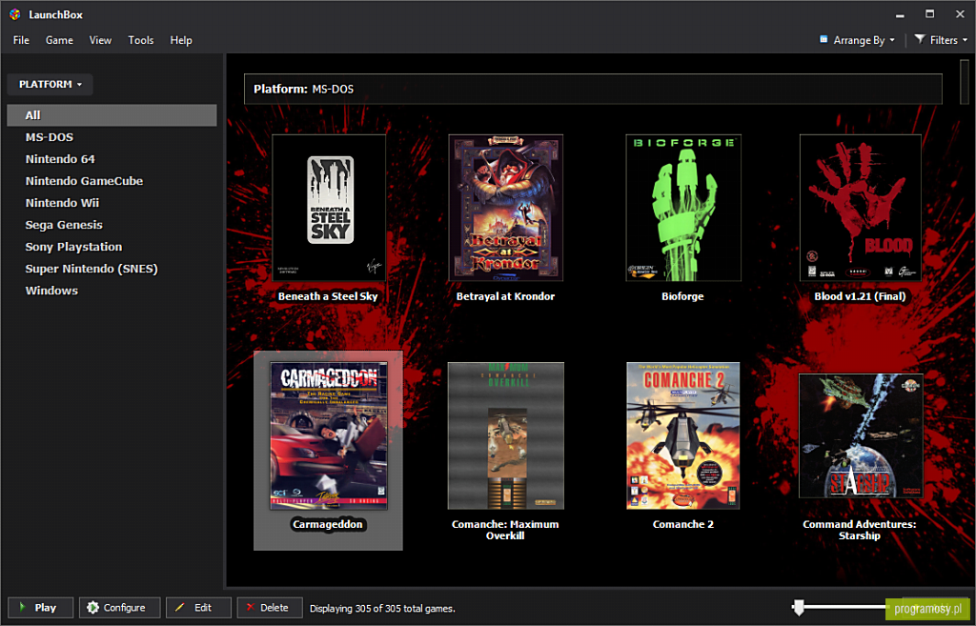The image size is (976, 626).
Task: Expand the Filters dropdown arrow
Action: 965,40
